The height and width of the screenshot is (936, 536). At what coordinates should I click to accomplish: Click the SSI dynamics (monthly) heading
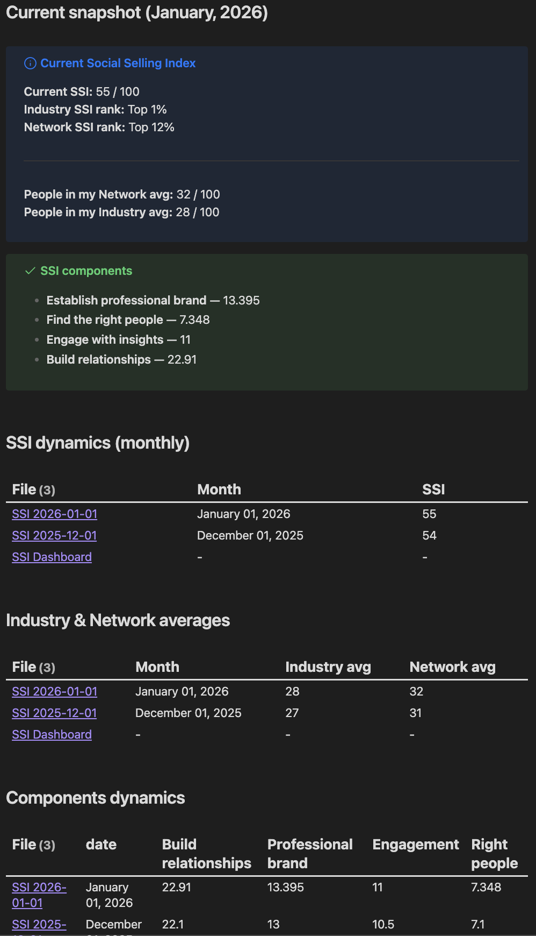98,443
